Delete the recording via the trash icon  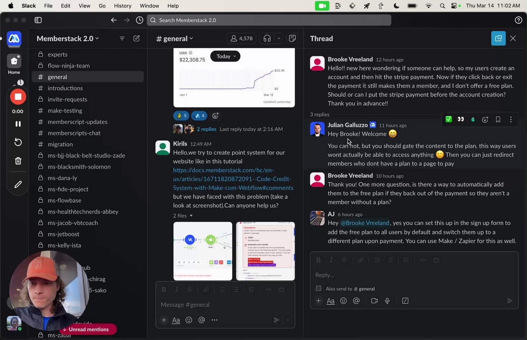(x=18, y=161)
